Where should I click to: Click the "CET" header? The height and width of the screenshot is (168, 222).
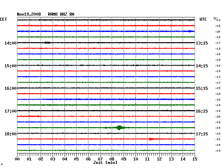click(3, 19)
